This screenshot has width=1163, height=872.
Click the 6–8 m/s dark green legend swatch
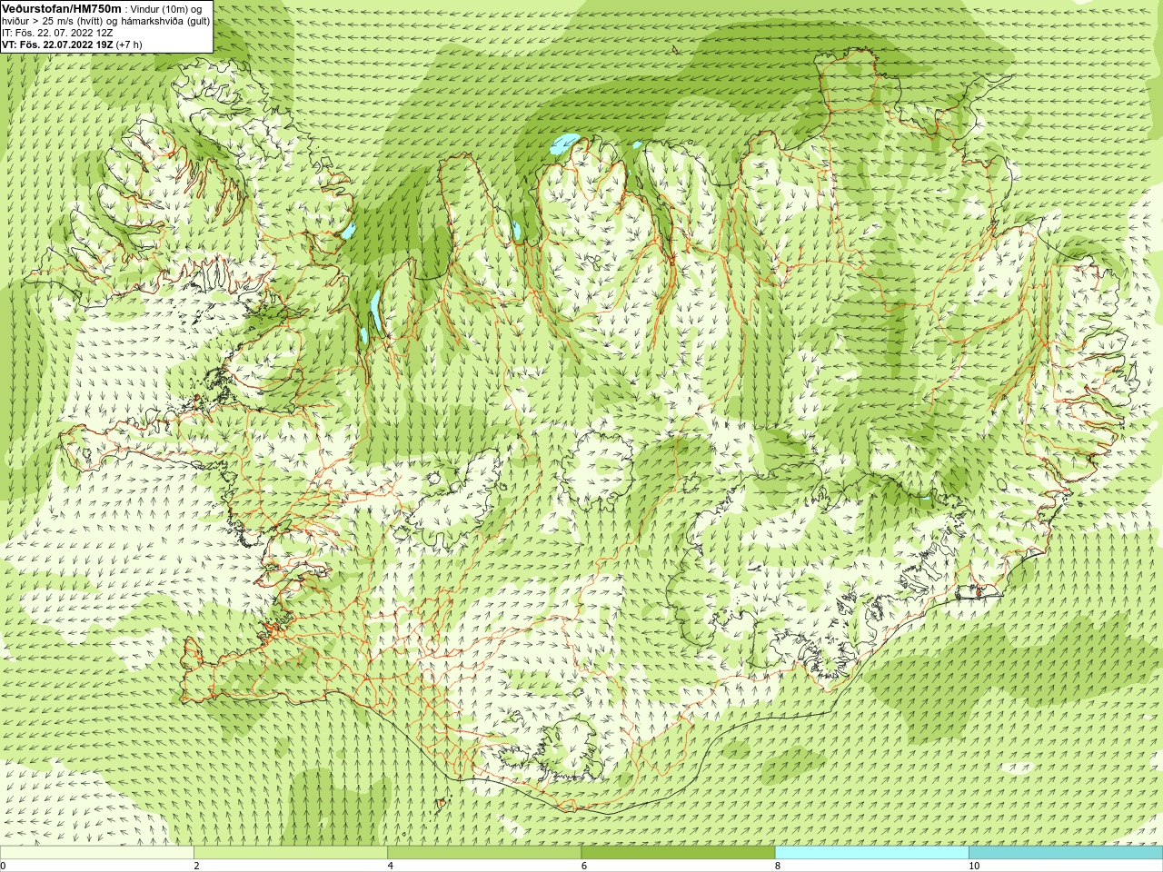click(678, 853)
